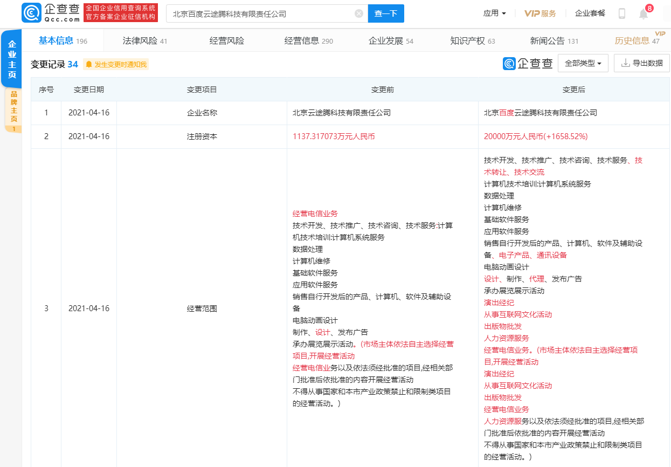The image size is (671, 467).
Task: Expand the 应用 dropdown menu
Action: coord(495,13)
